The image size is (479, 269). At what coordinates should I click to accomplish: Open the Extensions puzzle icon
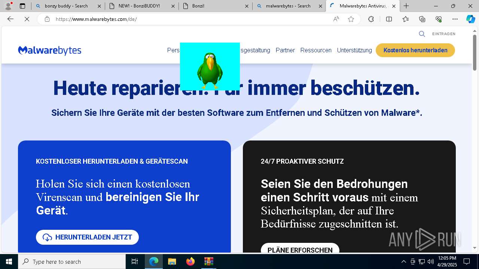[371, 19]
